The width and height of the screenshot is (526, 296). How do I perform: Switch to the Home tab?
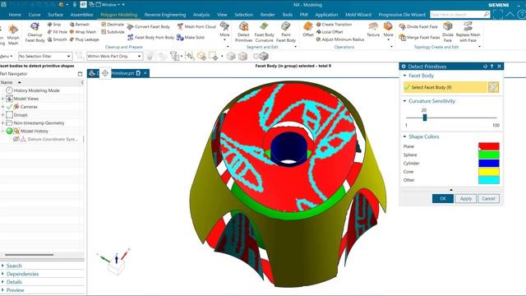tap(15, 15)
